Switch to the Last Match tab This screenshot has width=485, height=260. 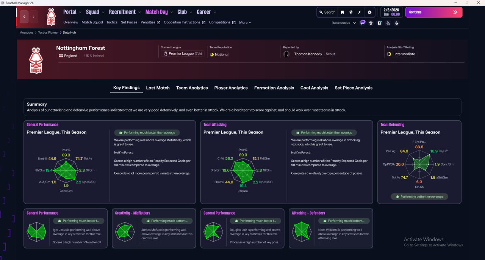pyautogui.click(x=158, y=88)
